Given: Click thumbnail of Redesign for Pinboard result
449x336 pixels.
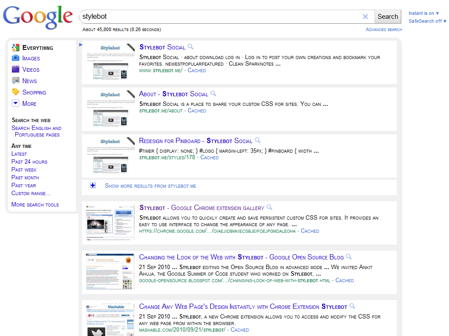Looking at the screenshot, I should click(x=110, y=155).
